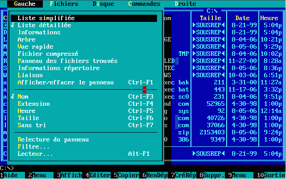Open the Droite menu

coord(185,4)
